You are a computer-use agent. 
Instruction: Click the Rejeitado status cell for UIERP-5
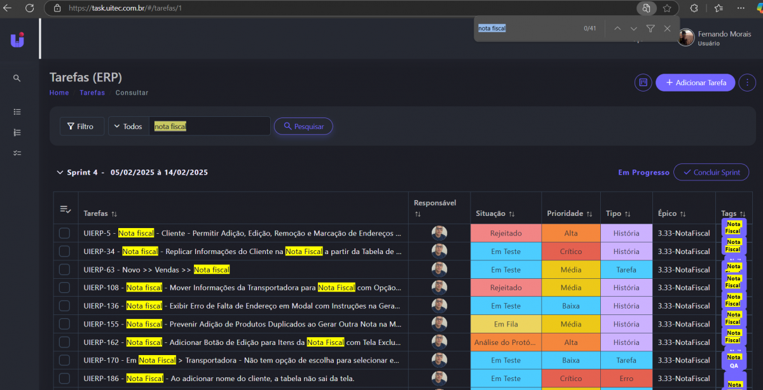505,233
